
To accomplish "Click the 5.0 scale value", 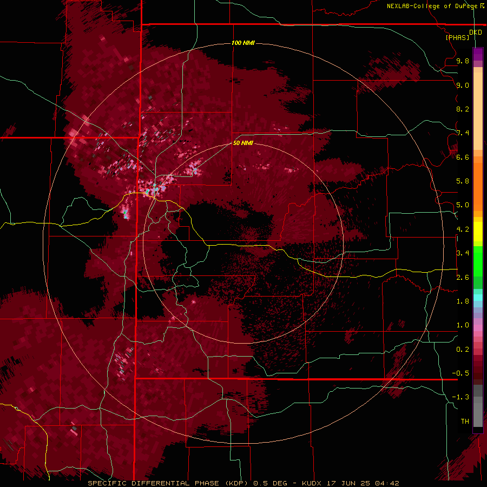I will pyautogui.click(x=463, y=205).
